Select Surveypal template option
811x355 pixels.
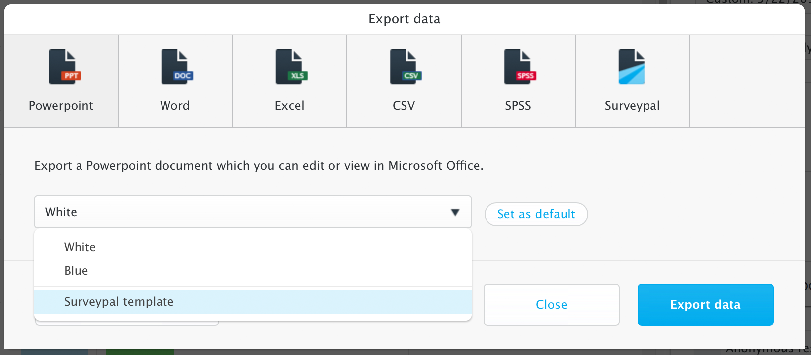pos(253,302)
